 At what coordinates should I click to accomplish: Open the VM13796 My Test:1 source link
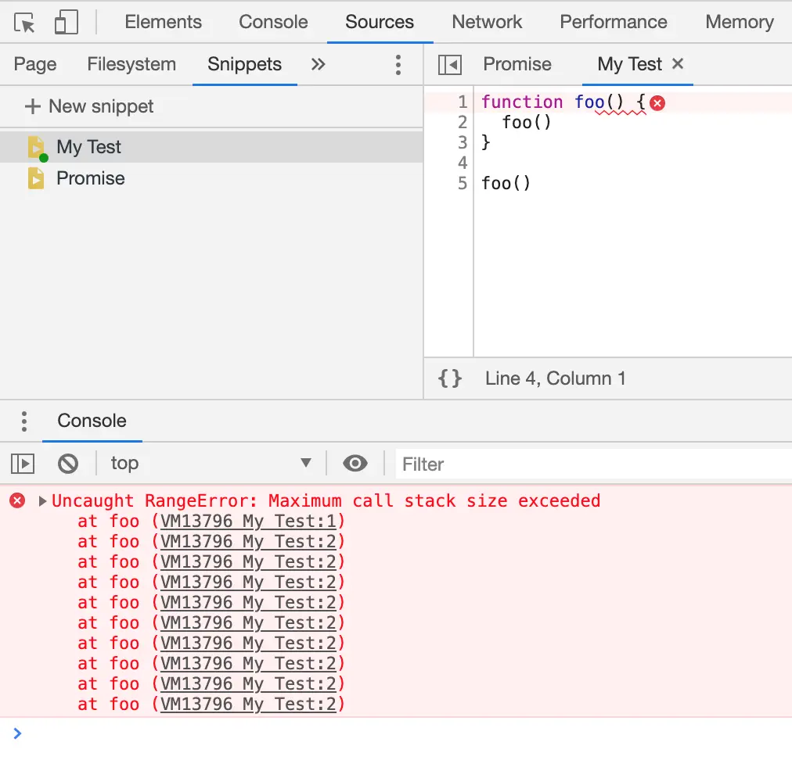point(249,522)
